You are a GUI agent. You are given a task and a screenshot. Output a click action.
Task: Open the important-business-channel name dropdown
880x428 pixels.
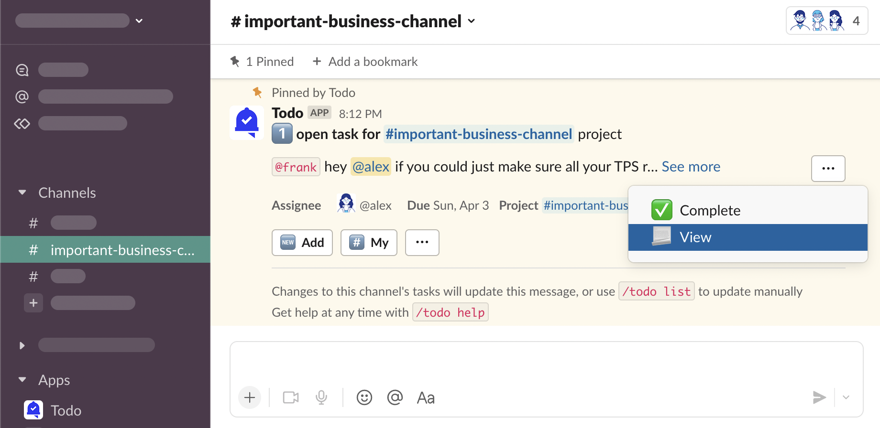(x=353, y=21)
